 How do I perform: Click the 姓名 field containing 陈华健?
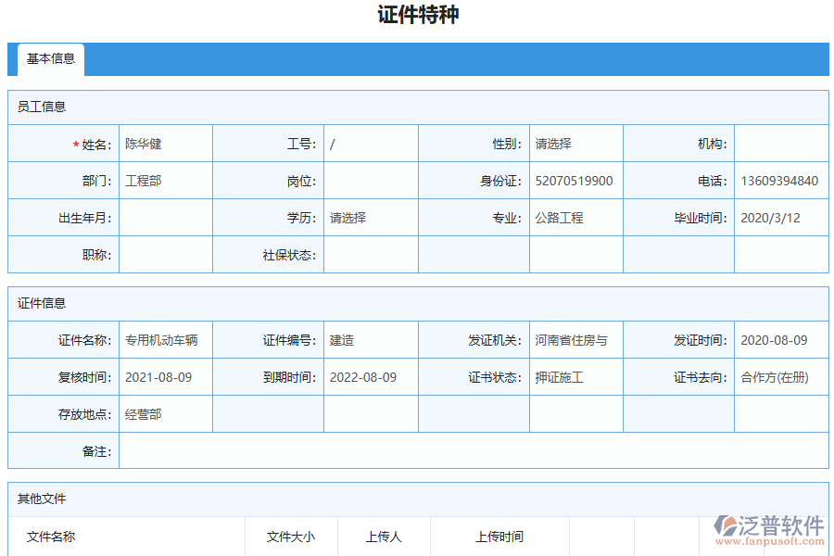166,143
